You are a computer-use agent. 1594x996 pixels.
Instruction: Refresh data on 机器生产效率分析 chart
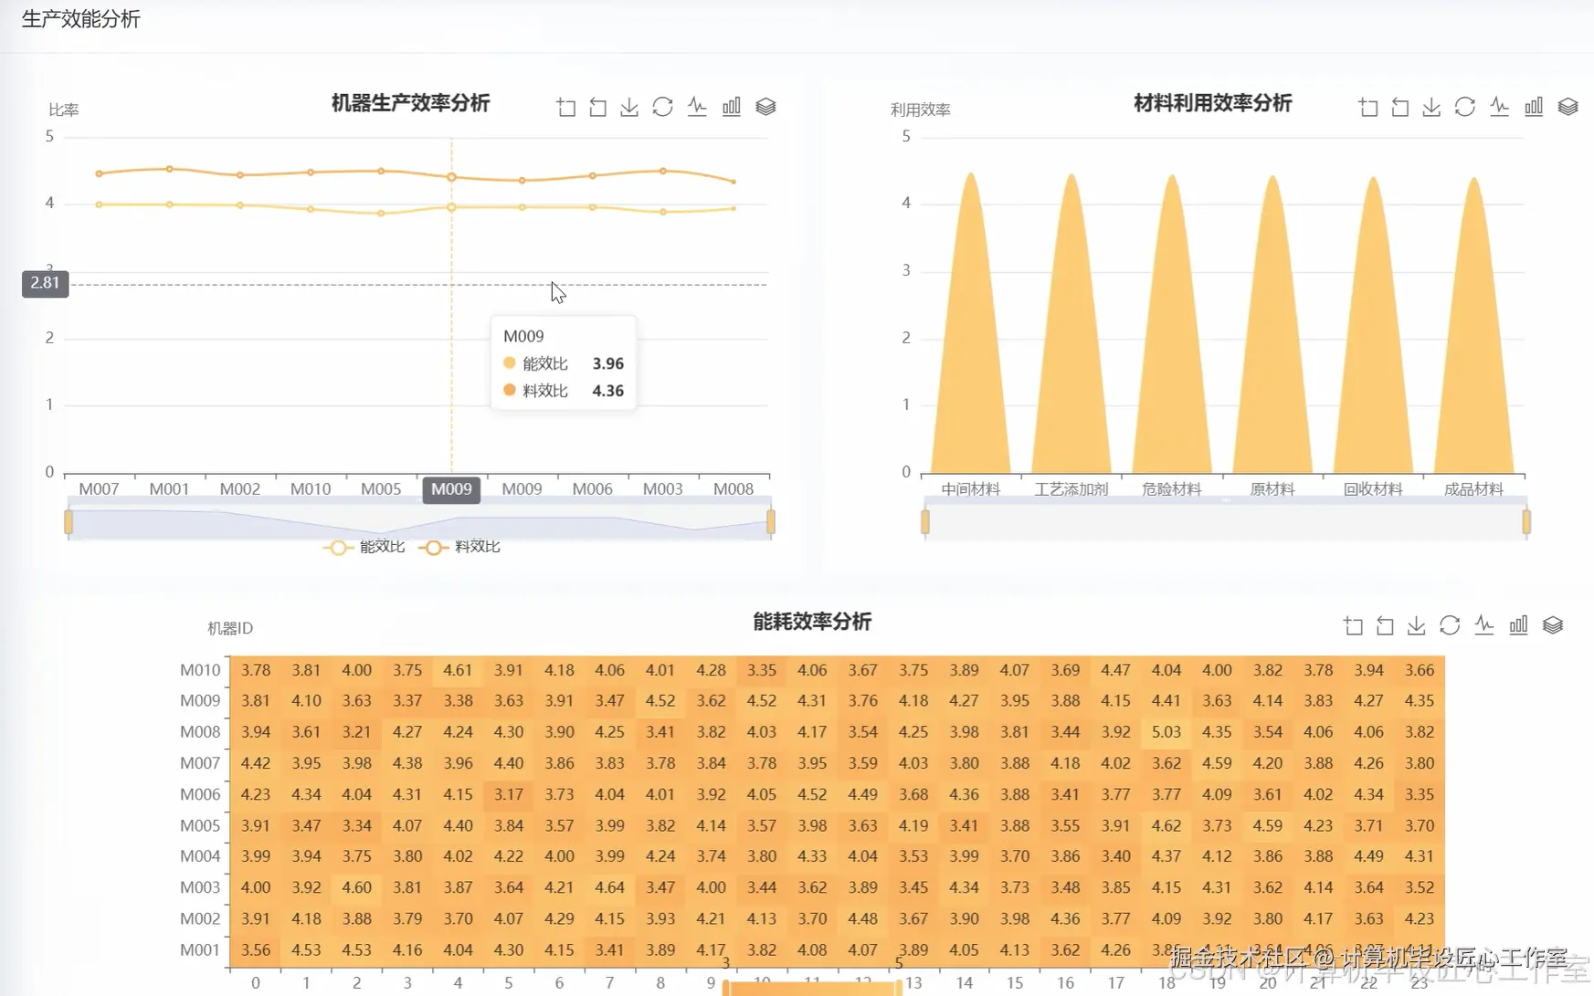pos(662,106)
